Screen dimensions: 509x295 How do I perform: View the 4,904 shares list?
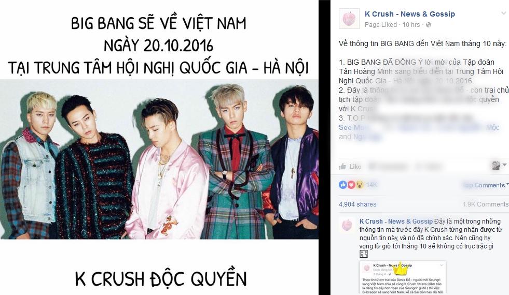(357, 204)
